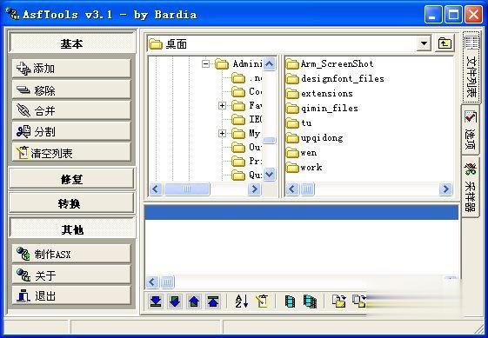Open the 基本 section header
The width and height of the screenshot is (488, 338).
(x=72, y=43)
